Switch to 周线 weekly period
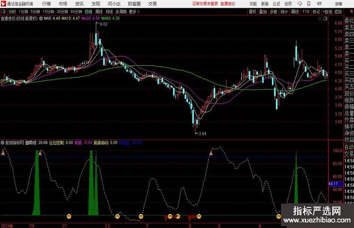Image resolution: width=354 pixels, height=228 pixels. (x=99, y=12)
